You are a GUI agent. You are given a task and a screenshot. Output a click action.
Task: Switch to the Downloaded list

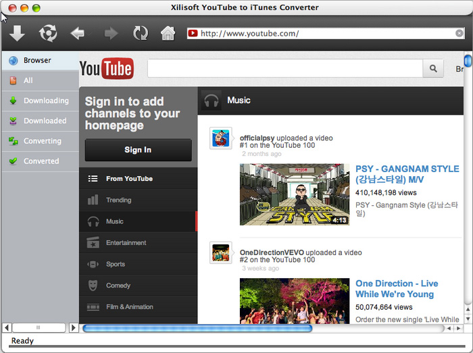click(x=45, y=121)
